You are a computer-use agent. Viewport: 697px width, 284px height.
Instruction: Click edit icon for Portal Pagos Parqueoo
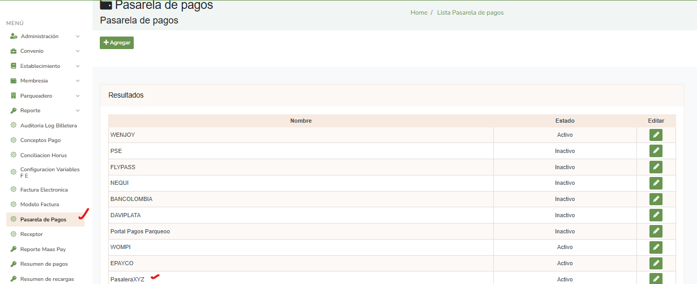tap(656, 231)
